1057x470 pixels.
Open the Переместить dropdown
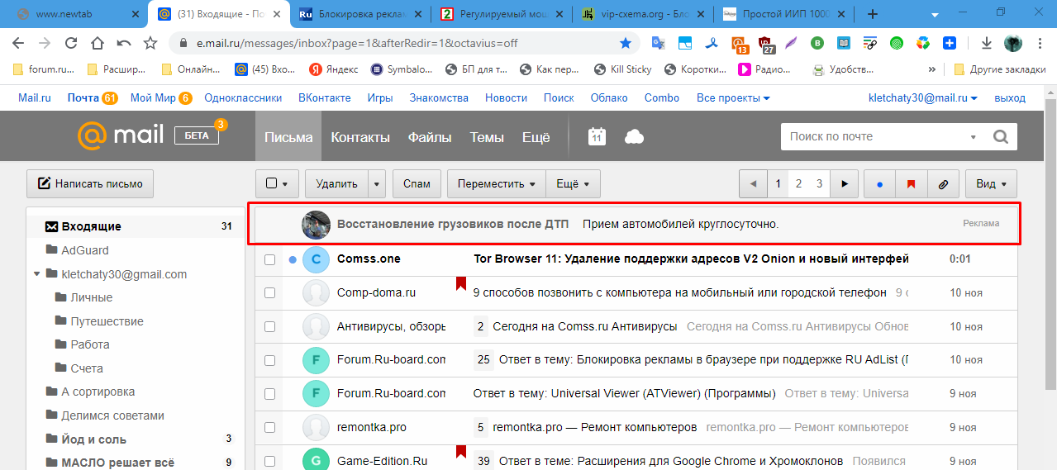pyautogui.click(x=497, y=184)
